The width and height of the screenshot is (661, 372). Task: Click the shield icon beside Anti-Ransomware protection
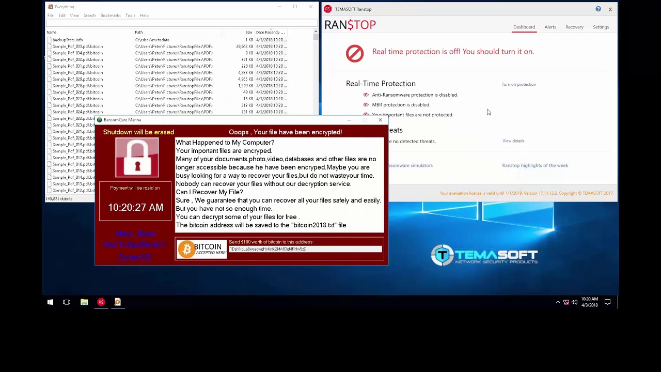366,95
